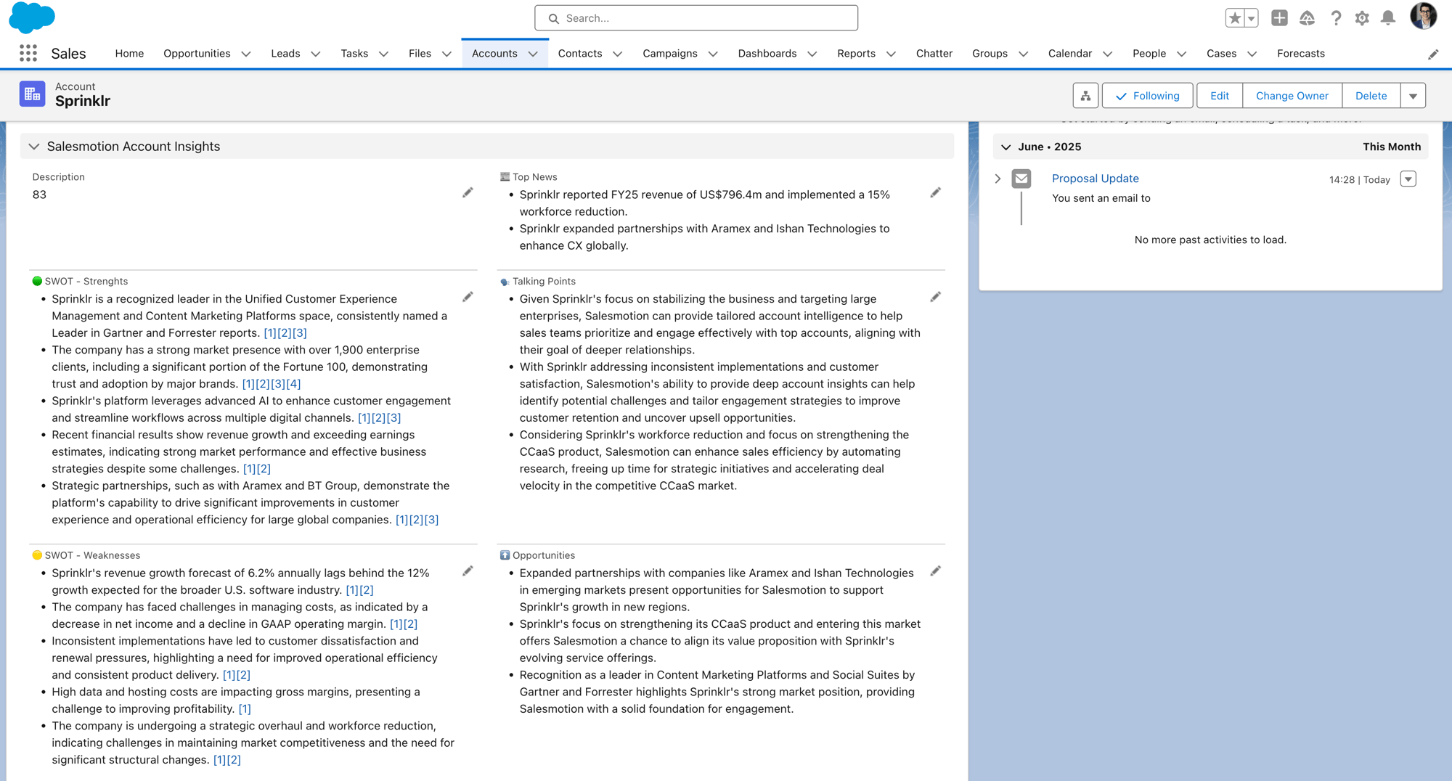Open citation [1] in gross margins bullet
Image resolution: width=1452 pixels, height=781 pixels.
pos(245,709)
